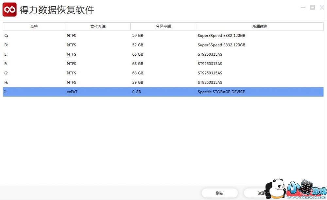Sort by the 盘符 column header
This screenshot has height=200, width=327.
pos(34,27)
